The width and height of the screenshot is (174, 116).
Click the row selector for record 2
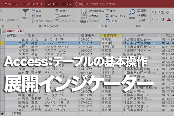(2, 43)
